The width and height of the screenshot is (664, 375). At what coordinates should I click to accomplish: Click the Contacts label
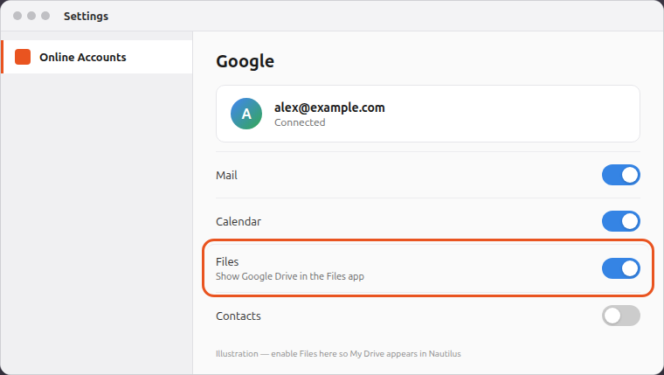[239, 316]
